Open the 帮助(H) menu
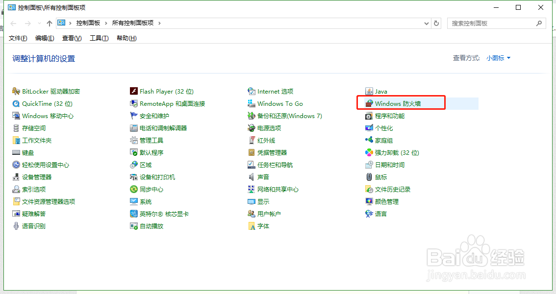Screen dimensions: 556x294 point(126,38)
